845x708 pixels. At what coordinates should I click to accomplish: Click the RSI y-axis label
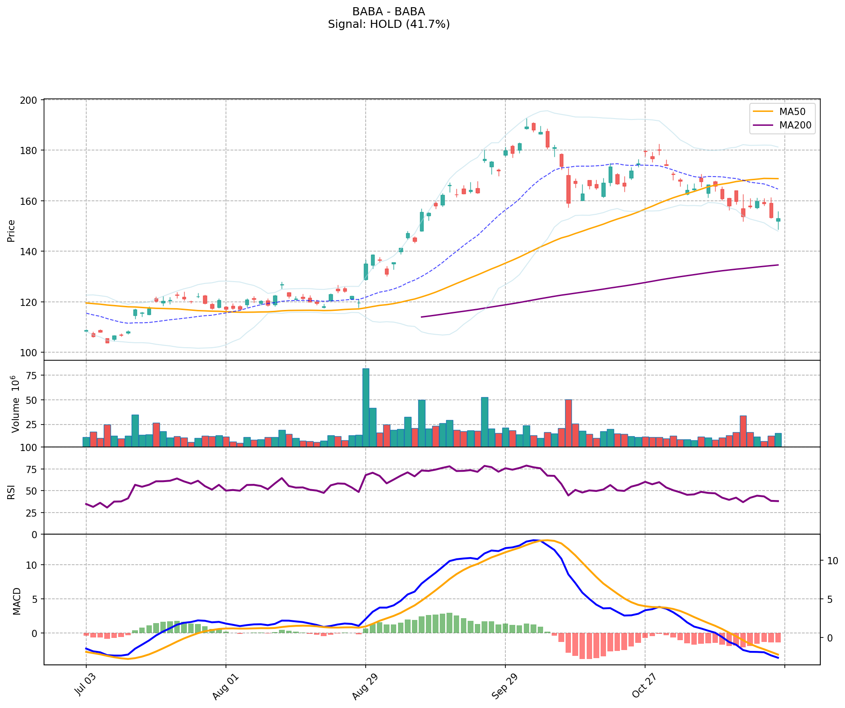coord(12,491)
